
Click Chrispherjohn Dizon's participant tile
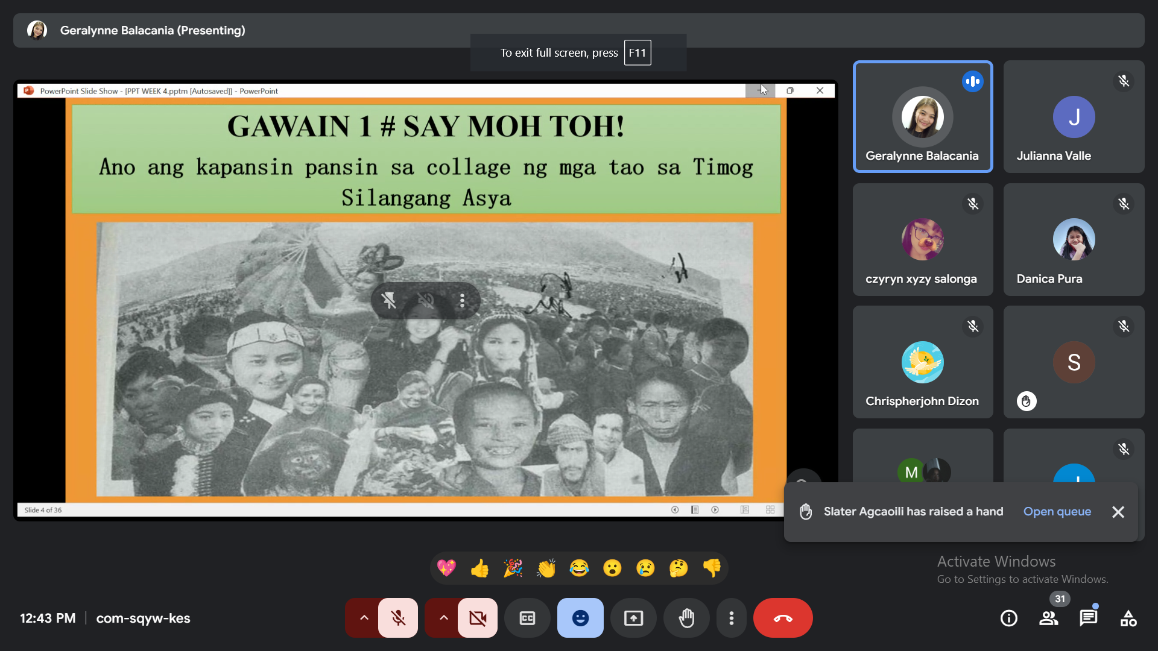pyautogui.click(x=922, y=362)
